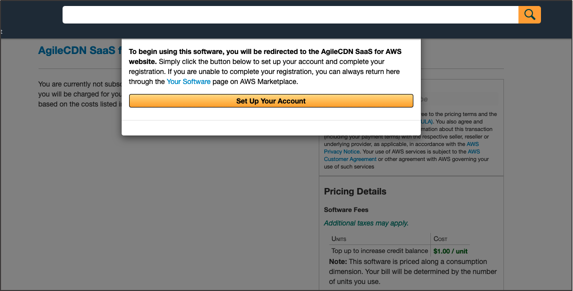Click the Additional taxes may apply text
The width and height of the screenshot is (573, 291).
click(366, 223)
